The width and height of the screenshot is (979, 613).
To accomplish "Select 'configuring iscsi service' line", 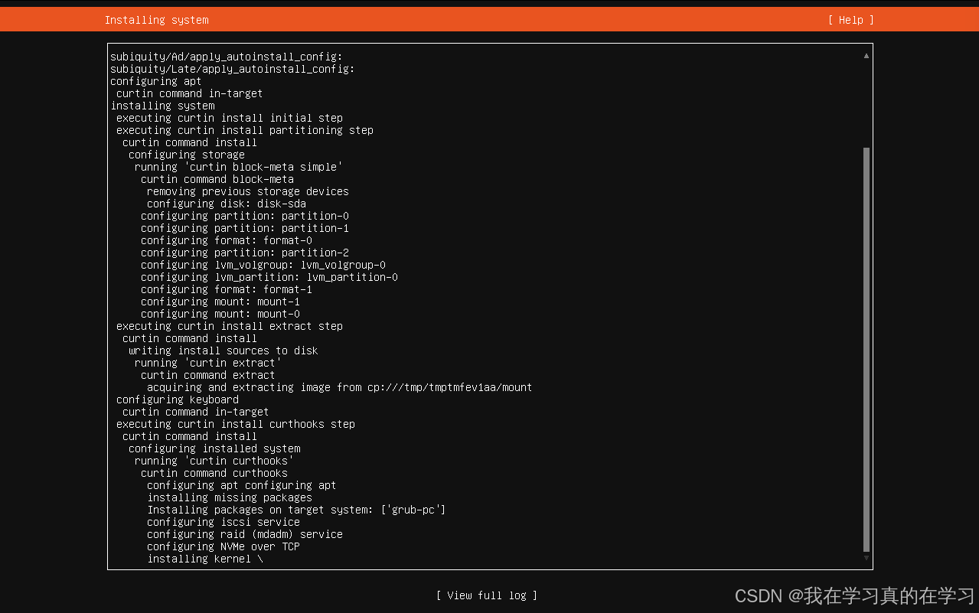I will (224, 522).
